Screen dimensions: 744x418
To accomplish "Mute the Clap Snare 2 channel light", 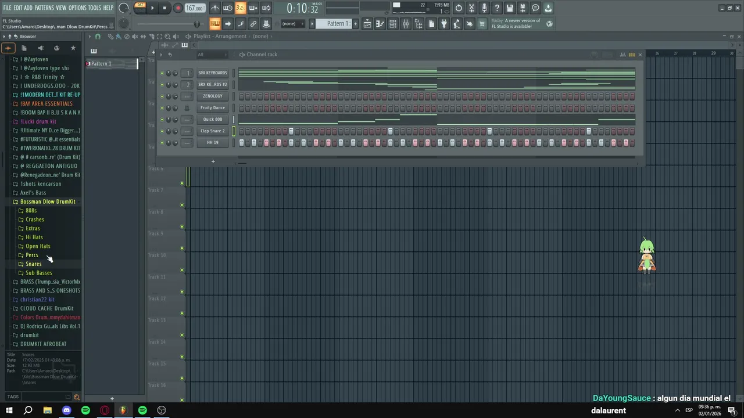I will click(162, 131).
